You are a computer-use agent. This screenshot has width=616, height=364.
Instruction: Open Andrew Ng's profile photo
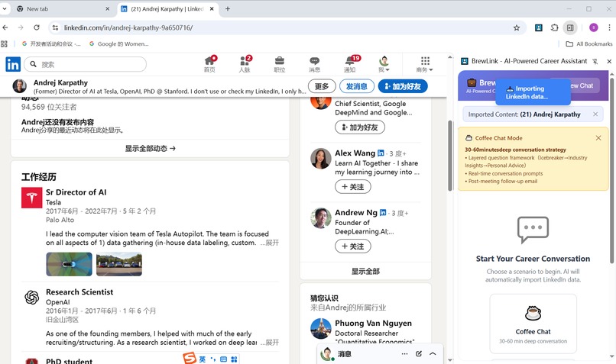click(321, 218)
